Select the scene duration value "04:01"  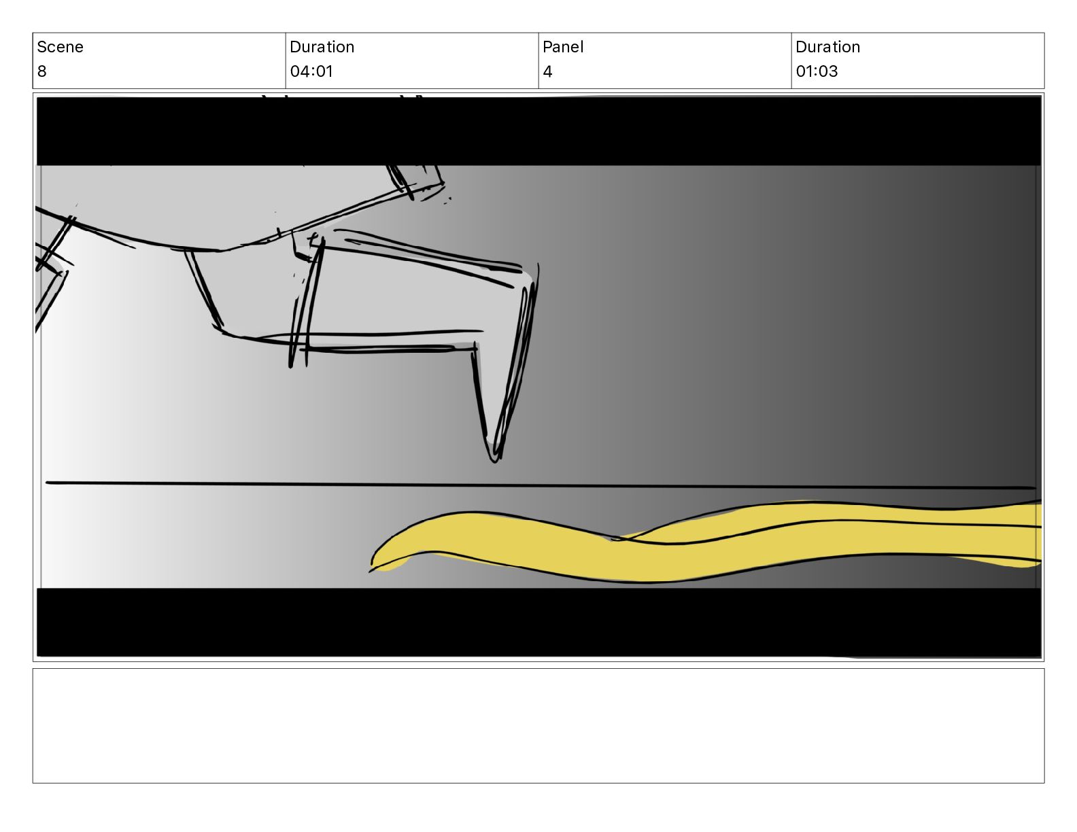[x=311, y=71]
